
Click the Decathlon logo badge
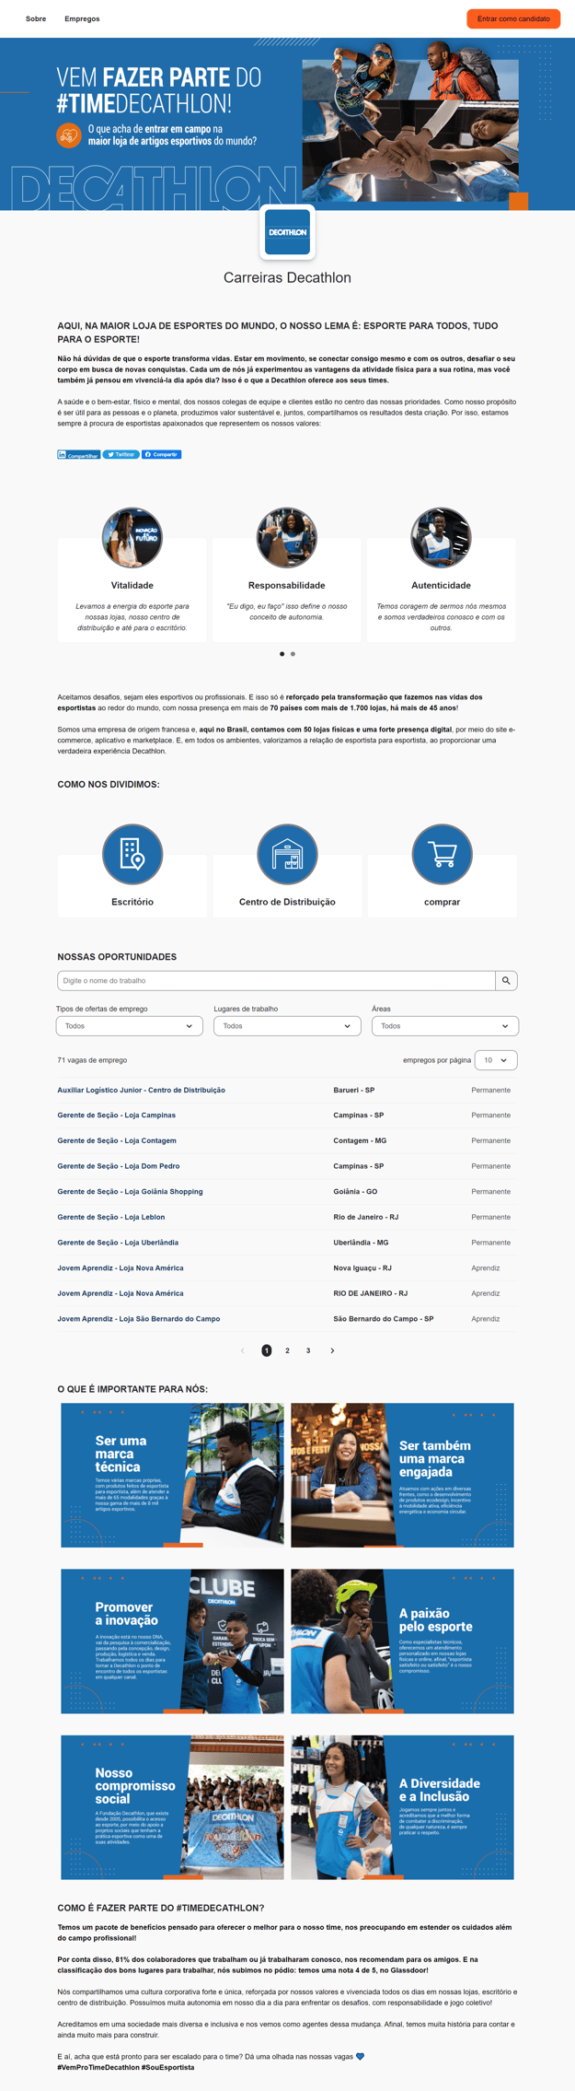[x=287, y=232]
